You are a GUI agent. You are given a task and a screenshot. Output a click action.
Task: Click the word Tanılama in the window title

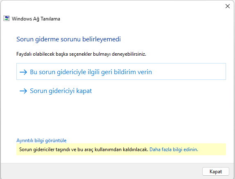(x=50, y=19)
